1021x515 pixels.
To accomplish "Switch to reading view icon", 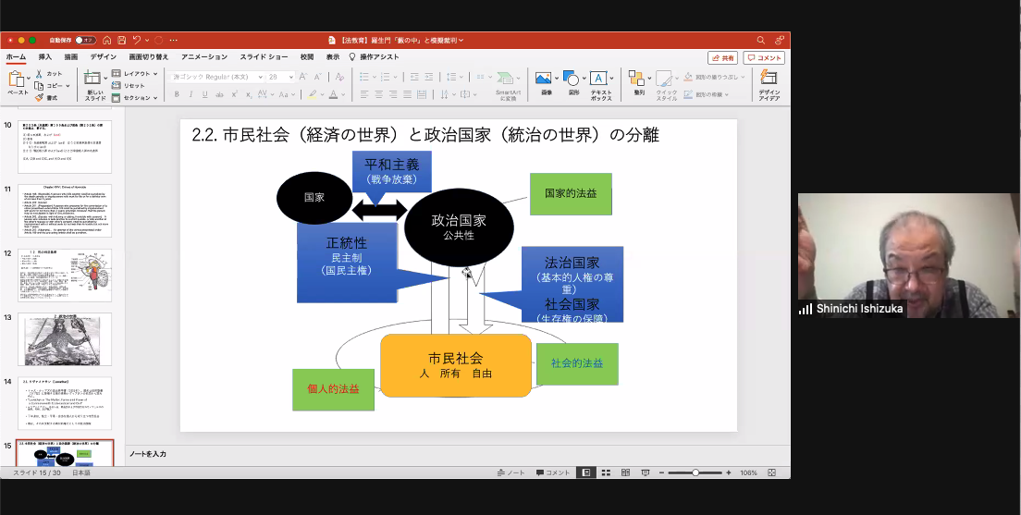I will pyautogui.click(x=625, y=472).
